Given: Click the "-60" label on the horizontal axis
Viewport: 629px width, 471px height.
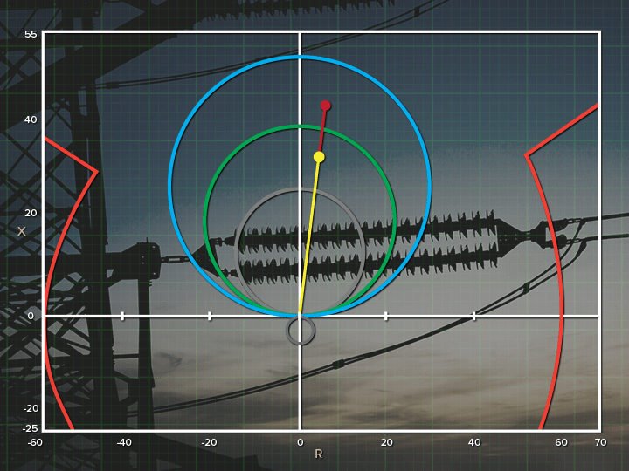Looking at the screenshot, I should click(x=35, y=442).
